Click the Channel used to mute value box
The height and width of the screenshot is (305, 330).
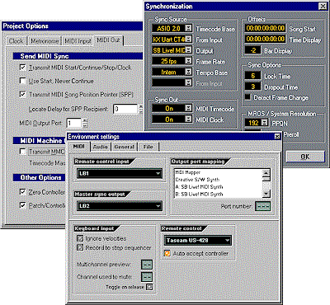coord(147,277)
